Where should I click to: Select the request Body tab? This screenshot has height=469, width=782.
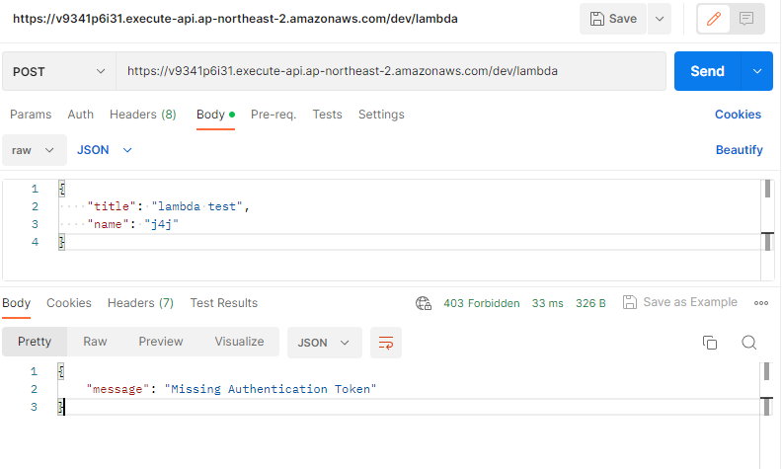click(215, 115)
